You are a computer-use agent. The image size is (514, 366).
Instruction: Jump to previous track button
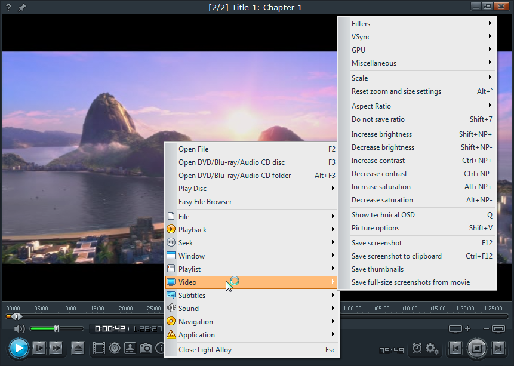coord(455,348)
